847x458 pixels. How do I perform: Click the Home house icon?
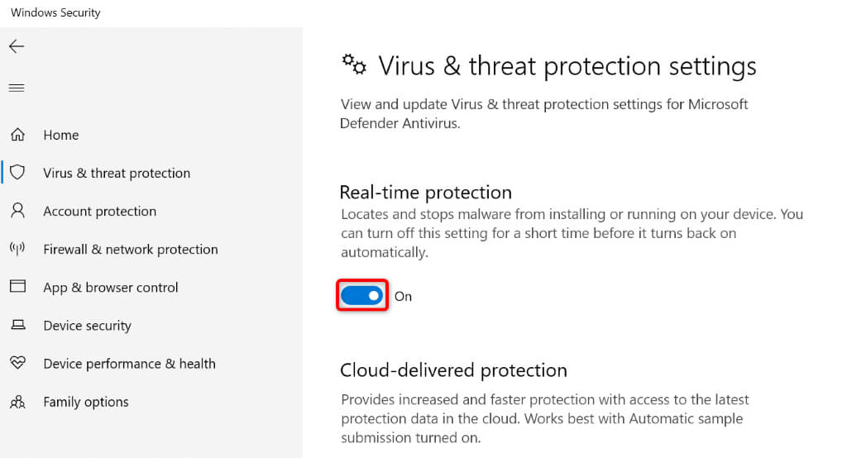coord(17,135)
